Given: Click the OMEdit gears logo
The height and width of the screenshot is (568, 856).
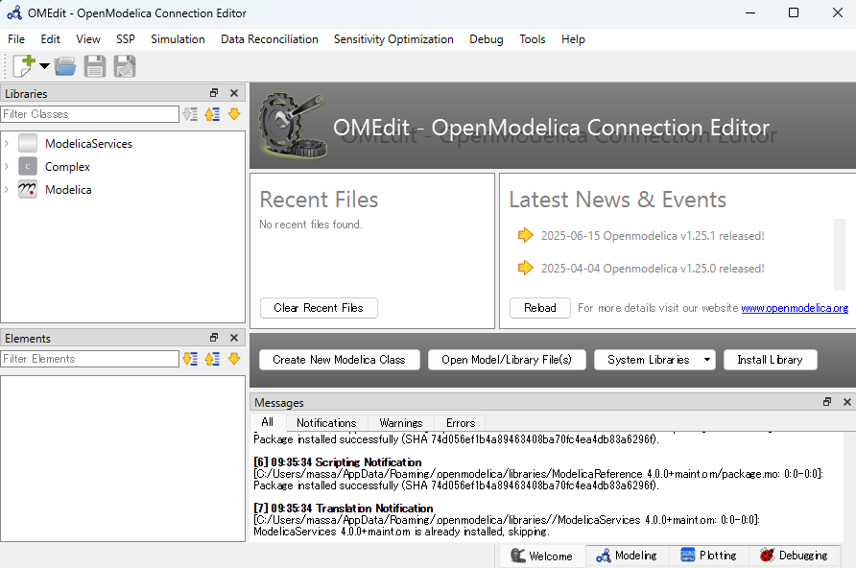Looking at the screenshot, I should pos(292,126).
